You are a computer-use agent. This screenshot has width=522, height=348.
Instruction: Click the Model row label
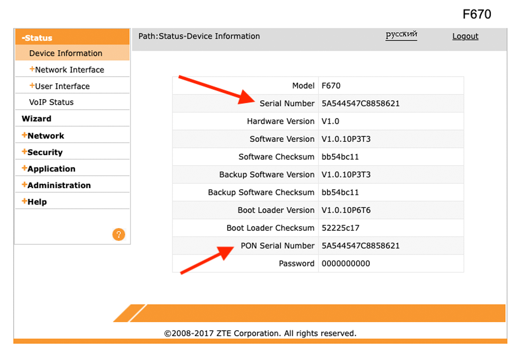click(303, 86)
